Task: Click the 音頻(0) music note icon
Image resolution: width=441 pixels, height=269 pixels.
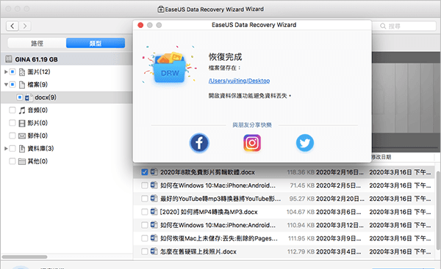Action: 22,110
